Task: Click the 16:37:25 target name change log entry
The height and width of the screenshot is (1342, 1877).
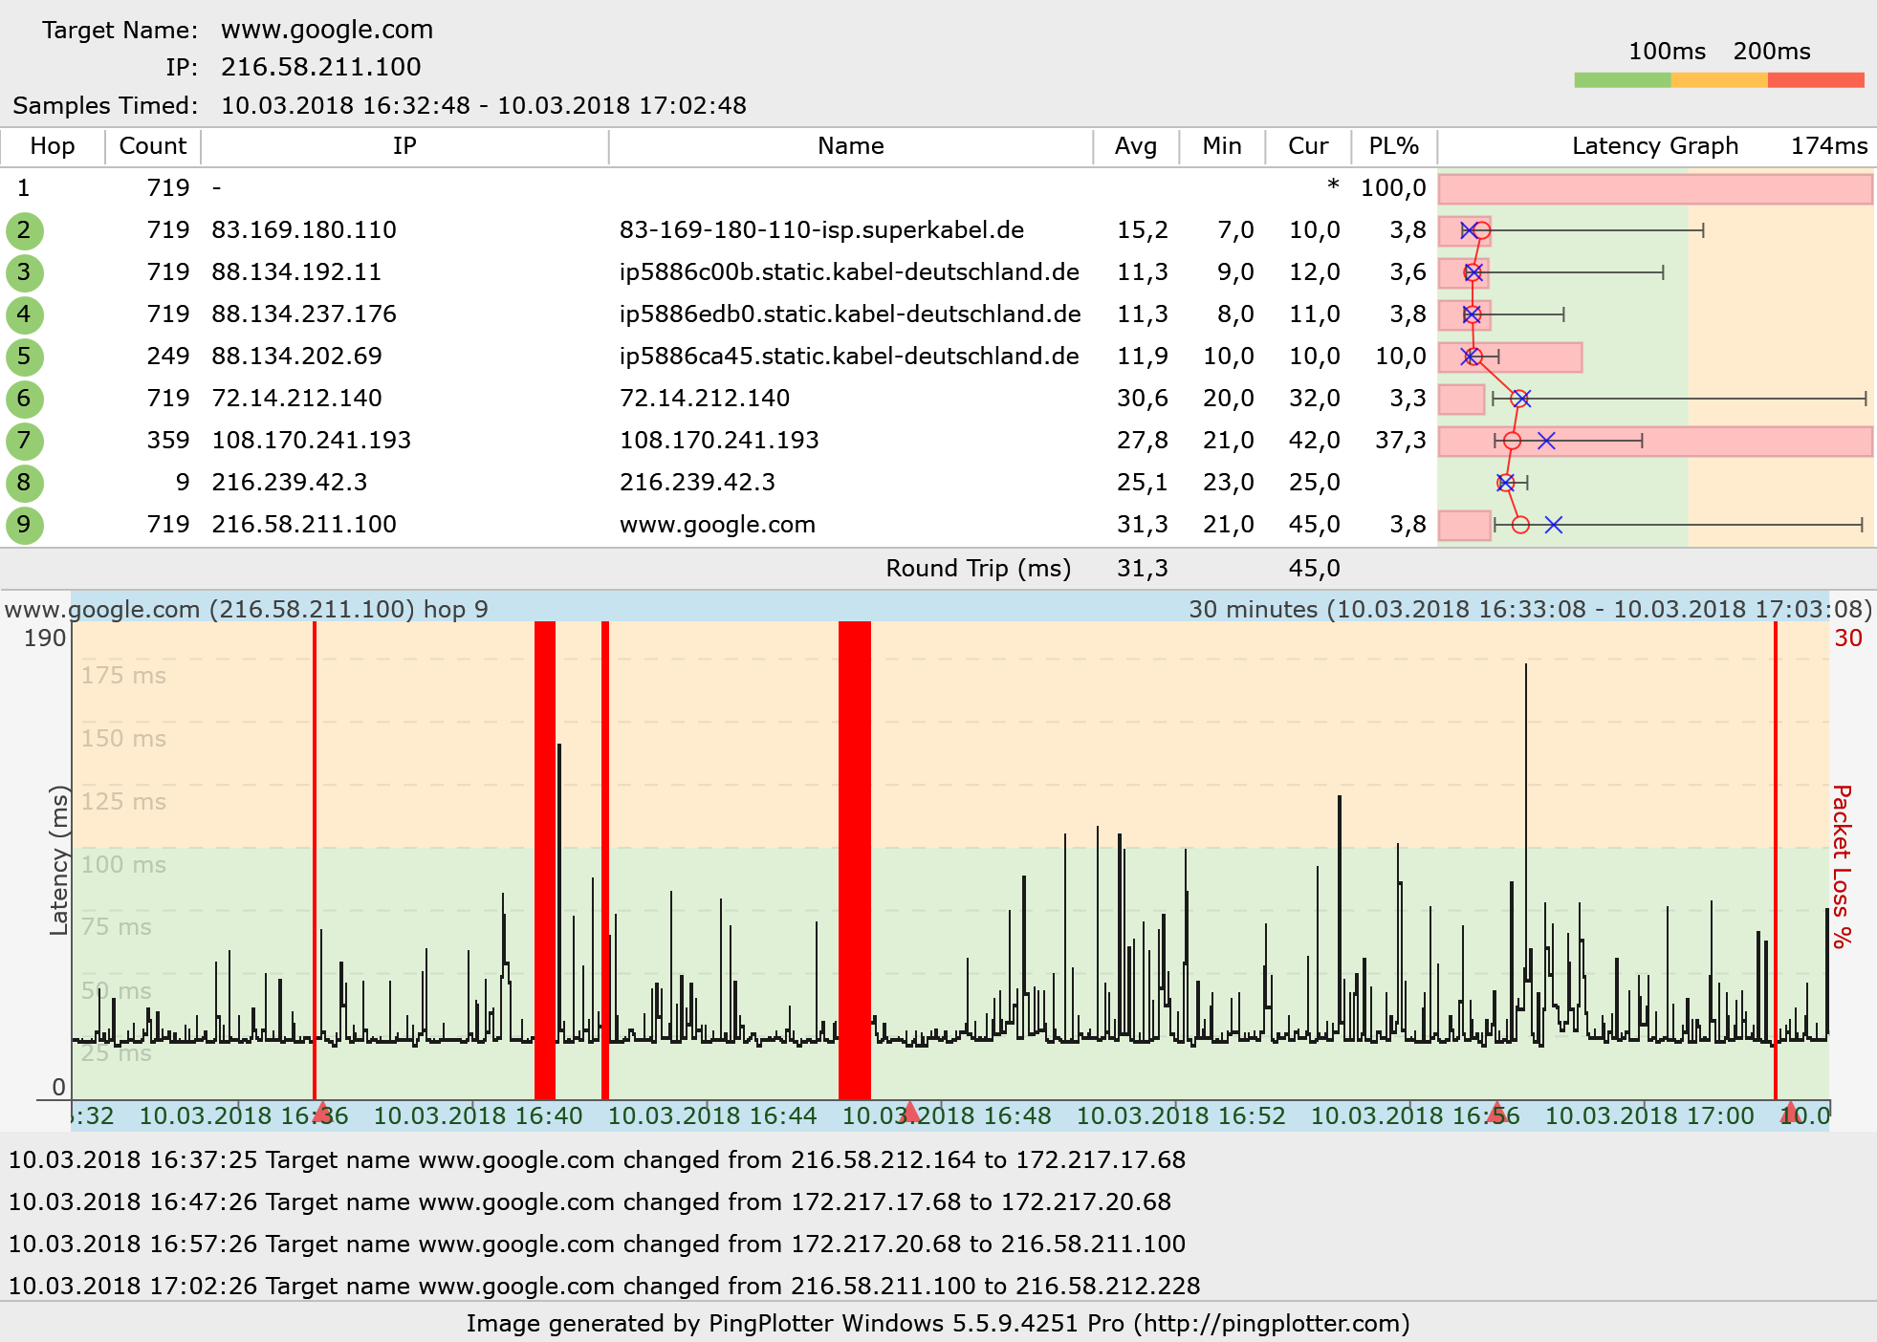Action: click(x=597, y=1160)
